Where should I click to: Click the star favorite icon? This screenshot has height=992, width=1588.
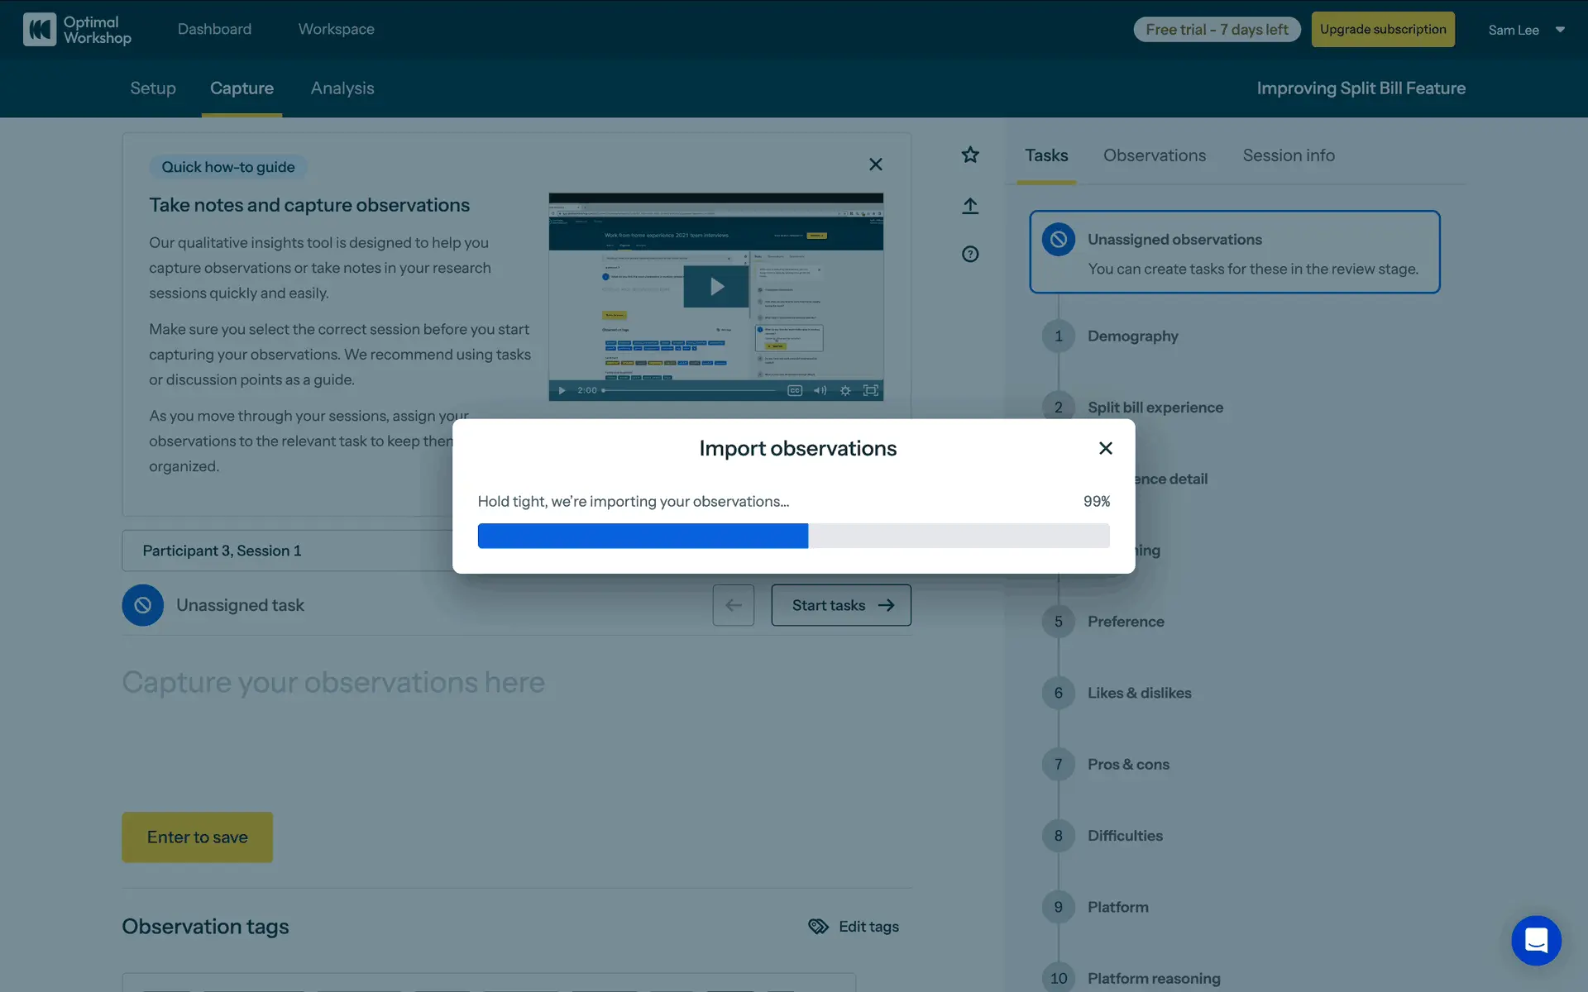[x=970, y=155]
